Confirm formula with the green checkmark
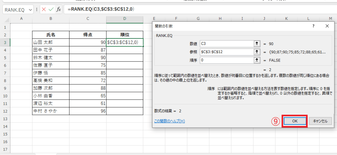This screenshot has height=155, width=337. (51, 10)
